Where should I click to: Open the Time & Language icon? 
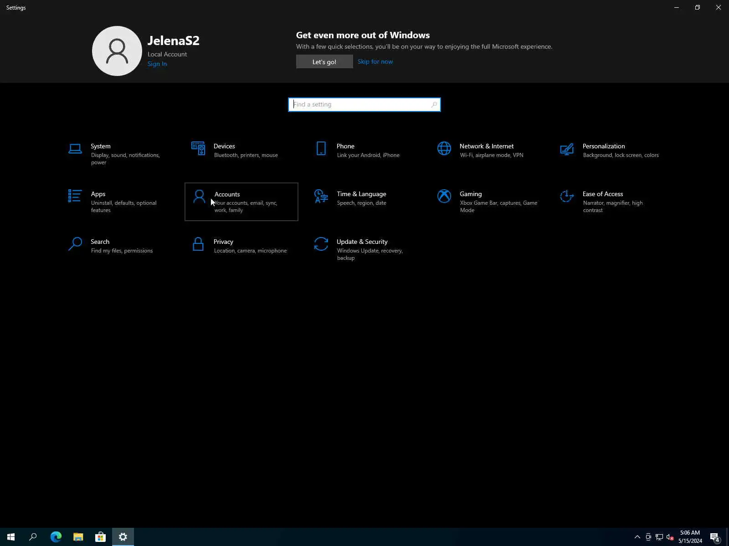point(321,196)
